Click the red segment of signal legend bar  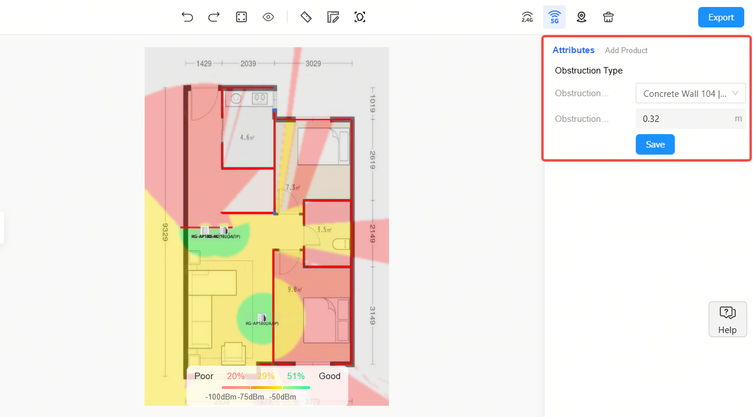tap(236, 387)
